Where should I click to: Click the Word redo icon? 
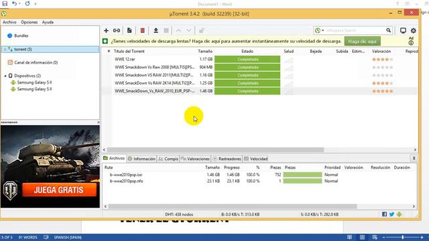pos(27,3)
